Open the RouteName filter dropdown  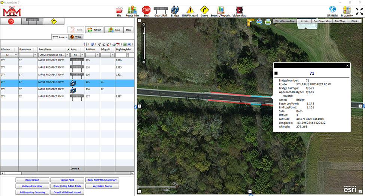[67, 55]
